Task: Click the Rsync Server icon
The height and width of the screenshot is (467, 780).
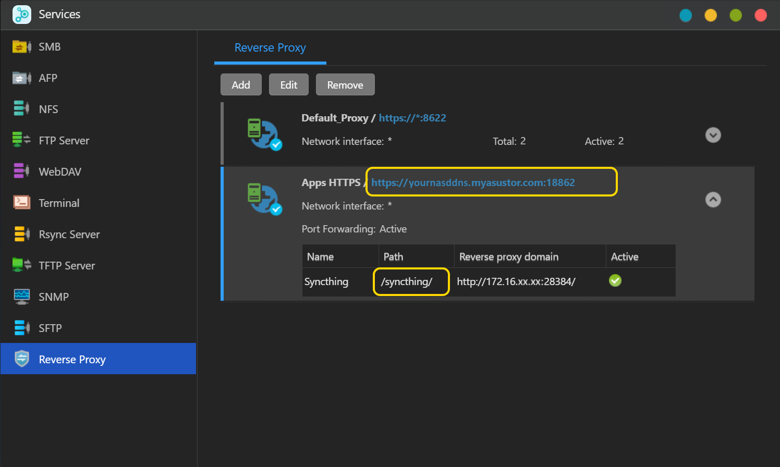Action: pos(22,234)
